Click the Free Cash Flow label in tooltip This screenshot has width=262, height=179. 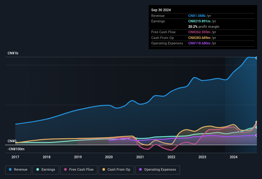tap(163, 32)
